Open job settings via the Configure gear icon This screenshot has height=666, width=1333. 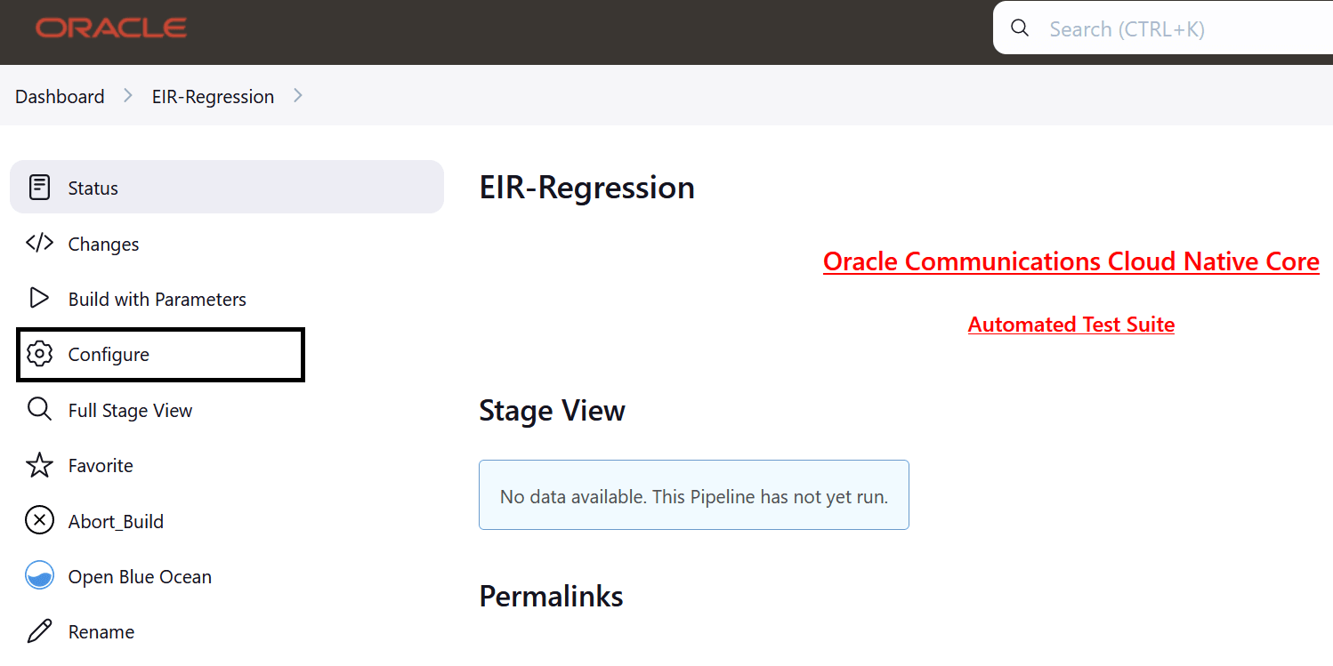[x=40, y=354]
